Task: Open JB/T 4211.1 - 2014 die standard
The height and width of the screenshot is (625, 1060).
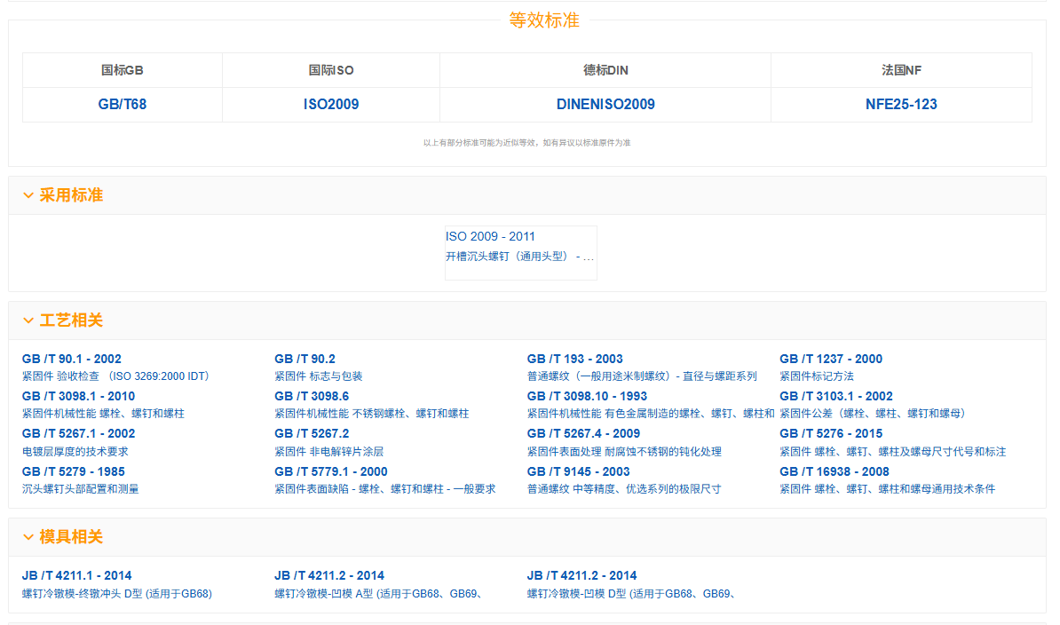Action: 76,575
